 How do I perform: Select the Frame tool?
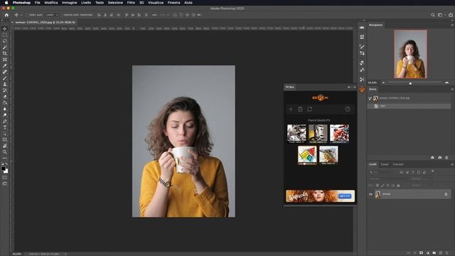click(5, 60)
